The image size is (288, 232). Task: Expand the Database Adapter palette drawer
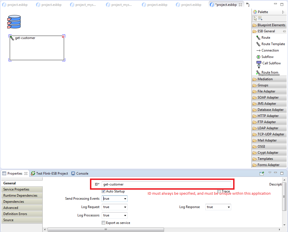[270, 110]
